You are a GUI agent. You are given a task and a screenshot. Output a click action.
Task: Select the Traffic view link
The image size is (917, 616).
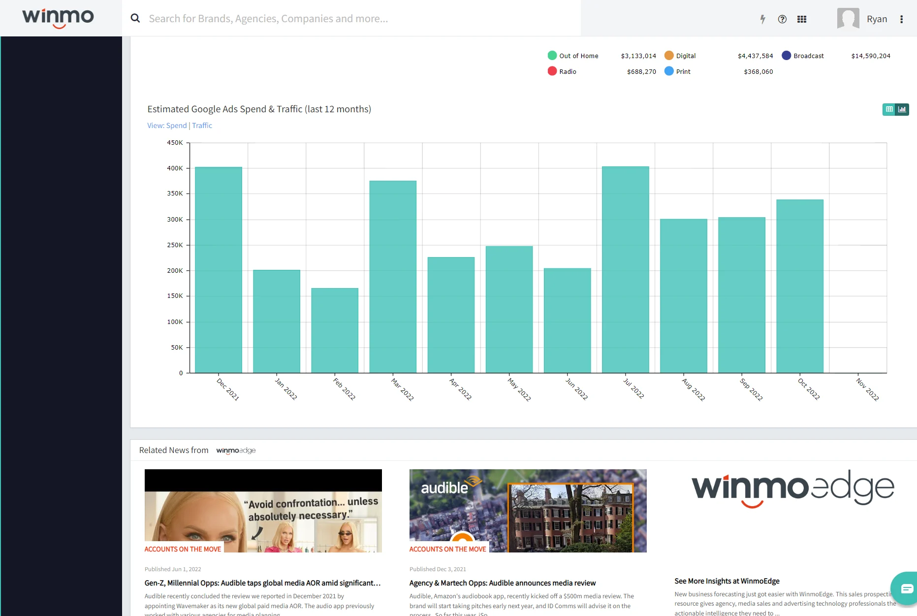(202, 126)
